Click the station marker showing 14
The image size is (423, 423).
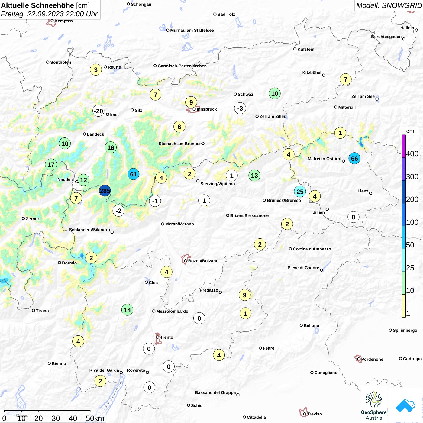click(128, 310)
